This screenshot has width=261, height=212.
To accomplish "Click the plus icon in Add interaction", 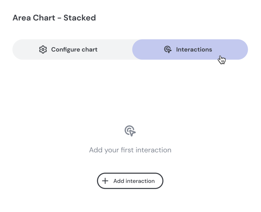I will (105, 181).
